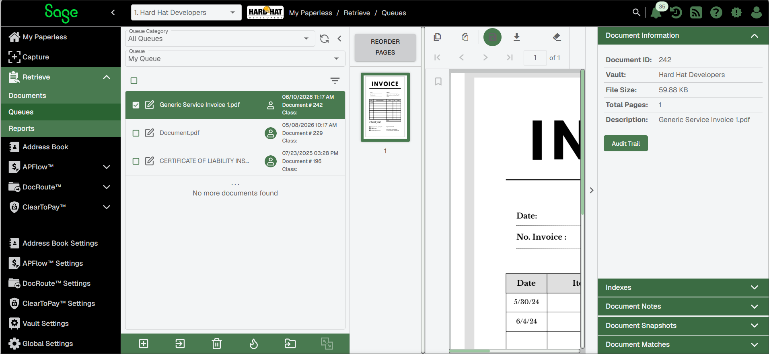Image resolution: width=769 pixels, height=354 pixels.
Task: Open Reports under Retrieve
Action: (x=61, y=128)
